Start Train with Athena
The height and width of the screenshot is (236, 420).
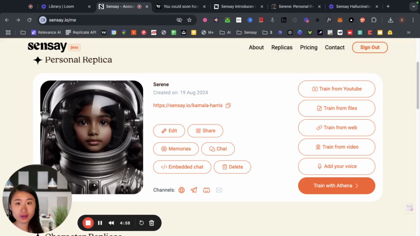pos(337,186)
